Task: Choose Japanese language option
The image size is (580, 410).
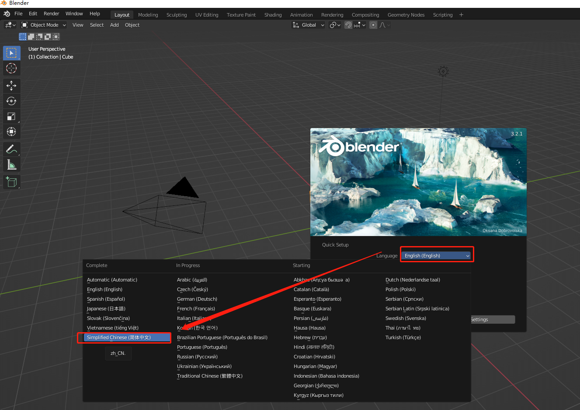Action: tap(106, 309)
